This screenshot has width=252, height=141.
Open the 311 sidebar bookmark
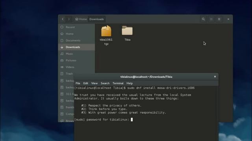click(x=66, y=94)
